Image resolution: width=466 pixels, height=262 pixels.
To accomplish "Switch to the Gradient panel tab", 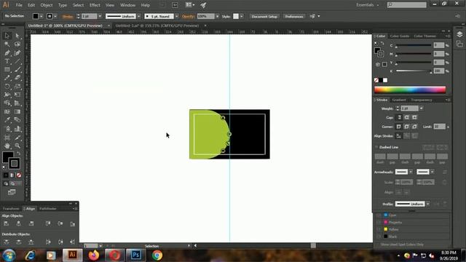I will (399, 100).
